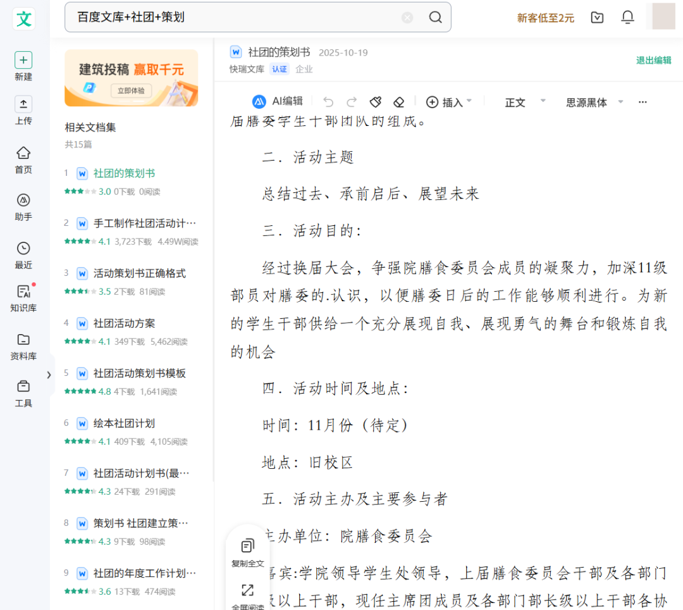This screenshot has height=610, width=683.
Task: Open the 助手 assistant icon
Action: click(x=23, y=201)
